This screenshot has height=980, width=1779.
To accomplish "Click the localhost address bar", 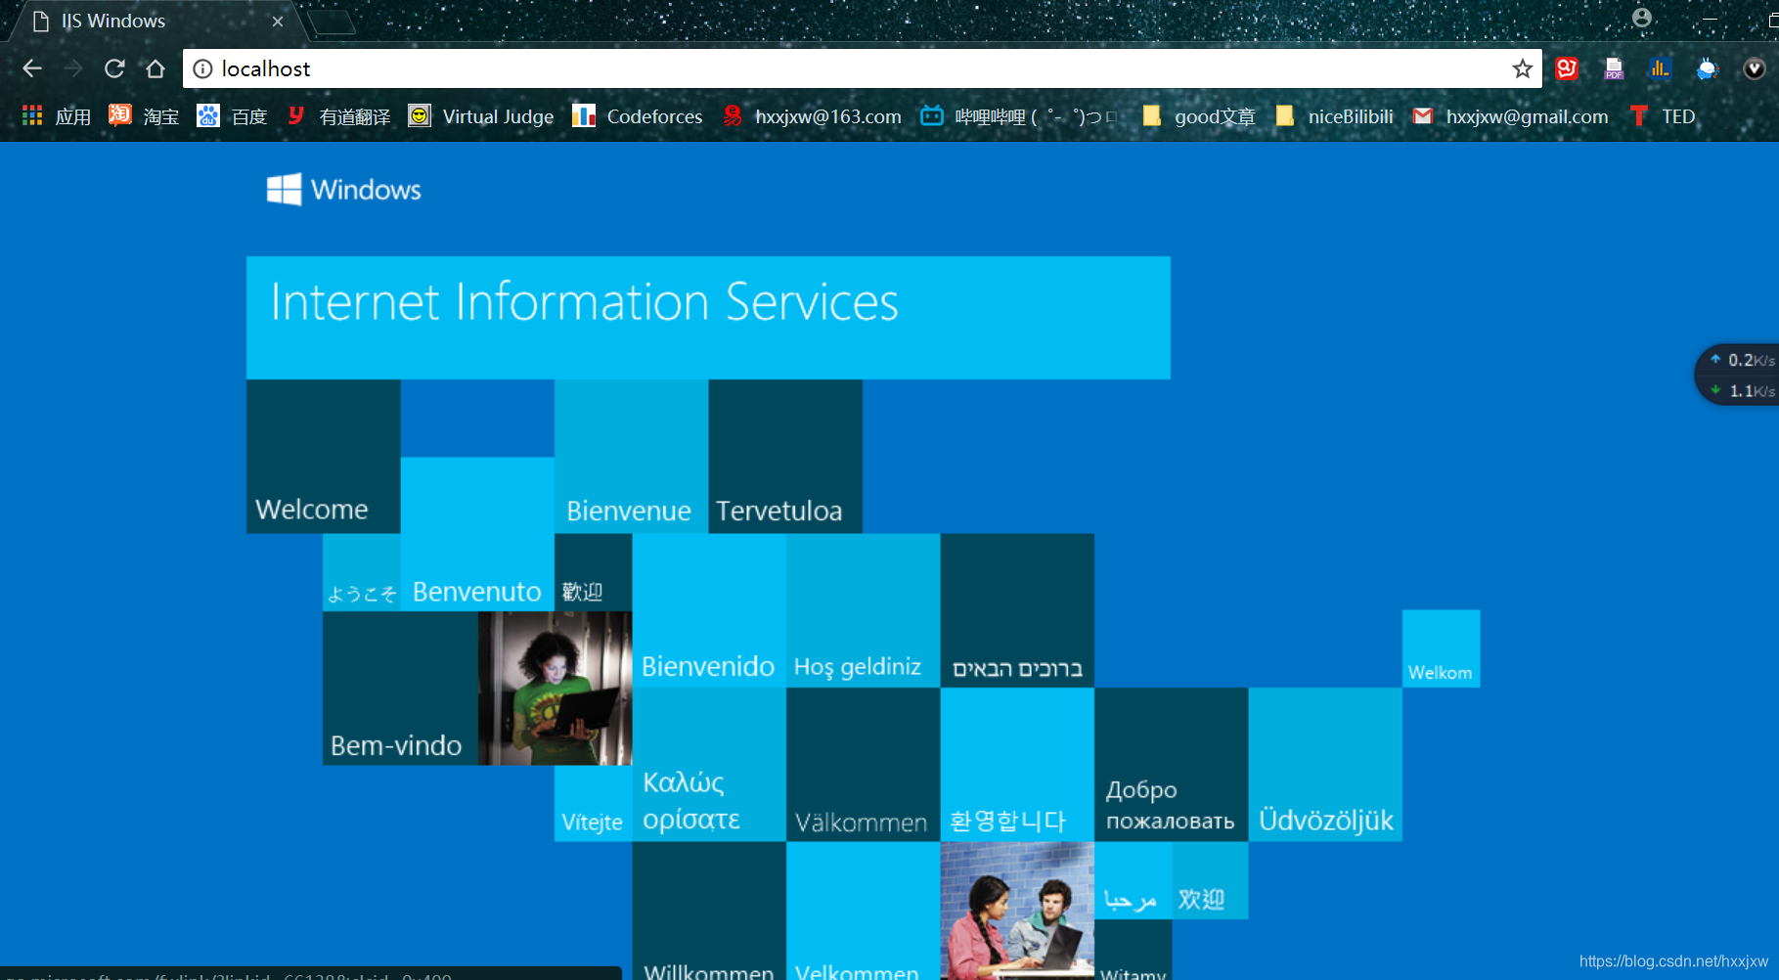I will (x=862, y=68).
